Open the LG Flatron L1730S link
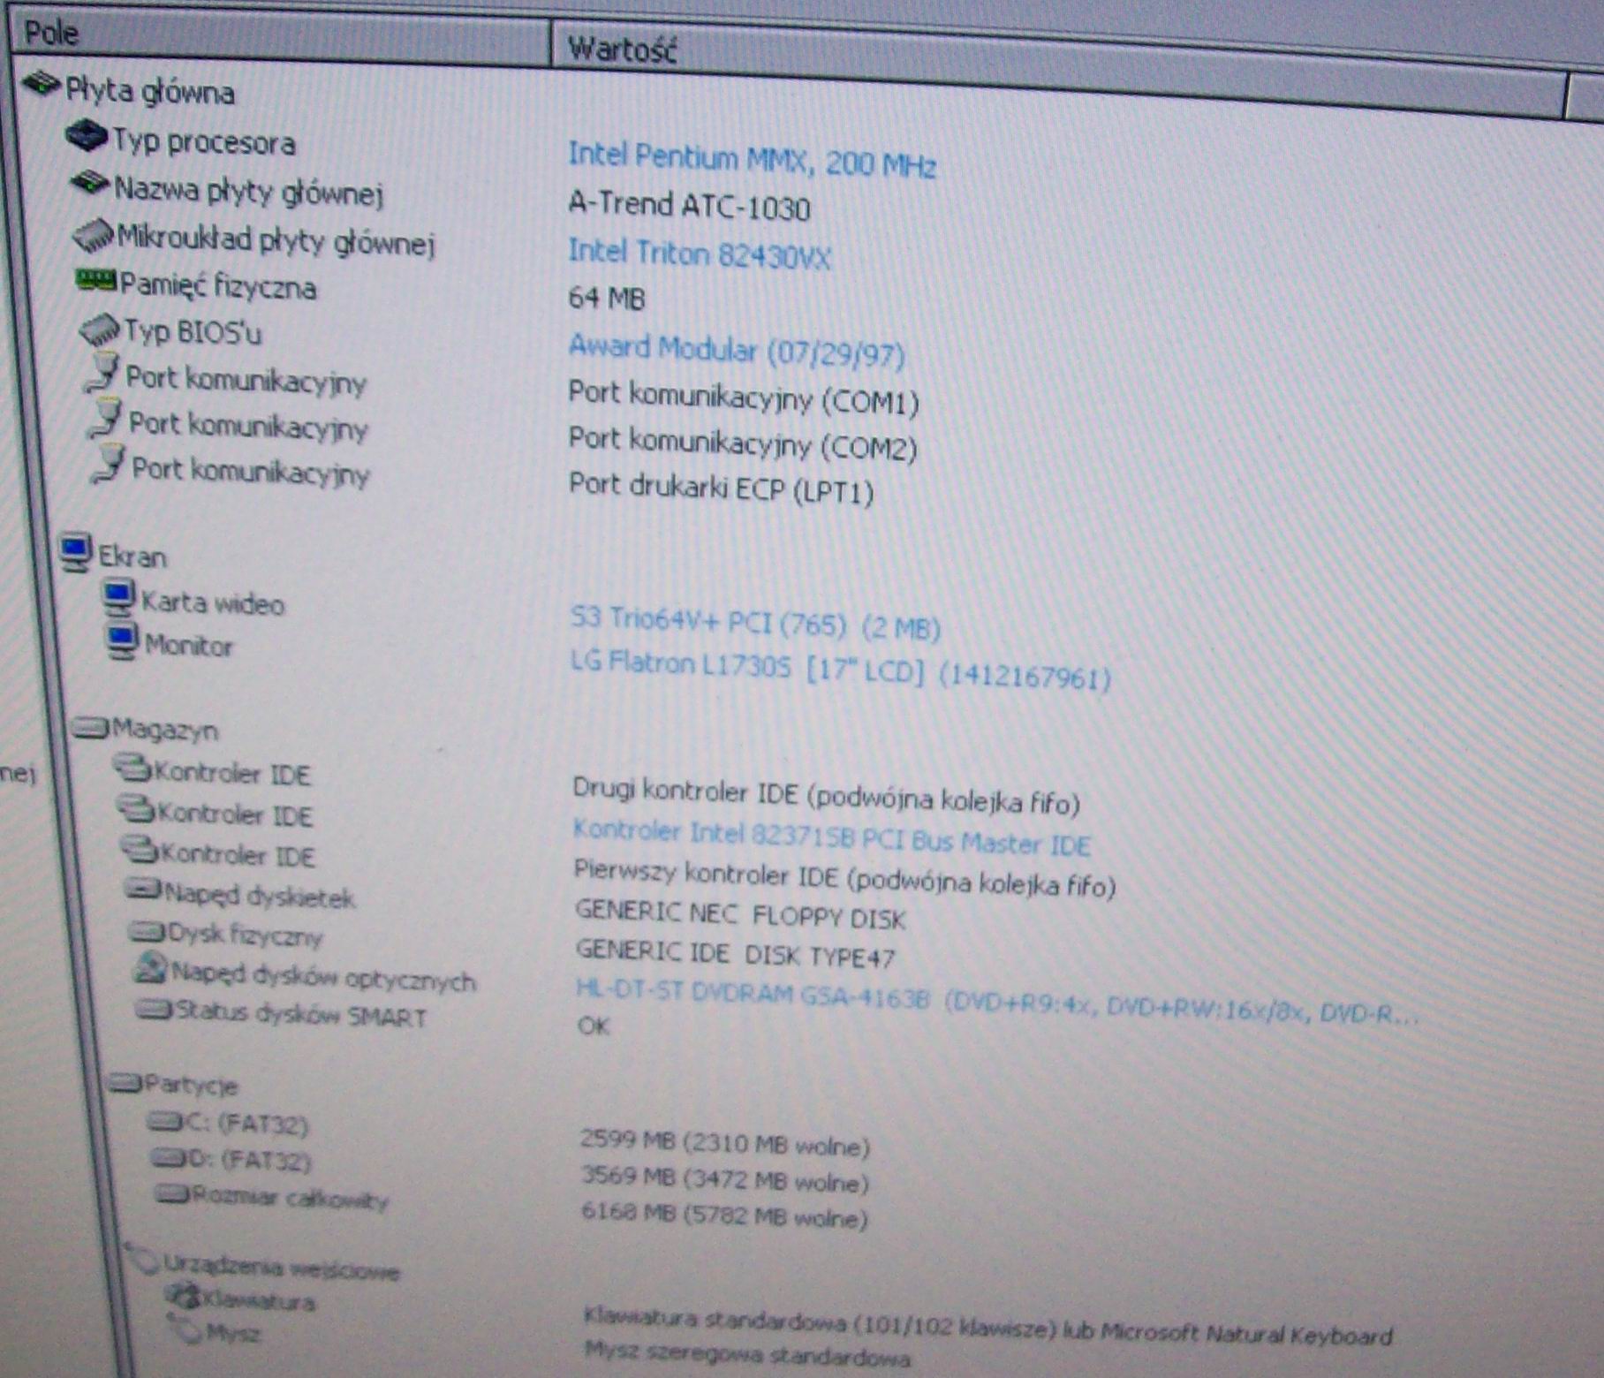This screenshot has width=1604, height=1378. click(x=840, y=670)
